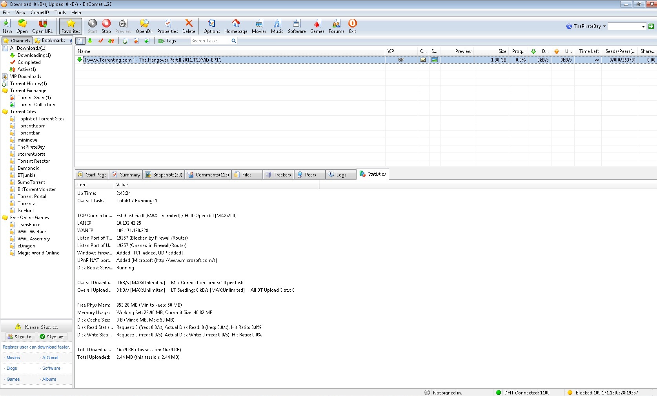
Task: Open task Properties from toolbar
Action: coord(167,26)
